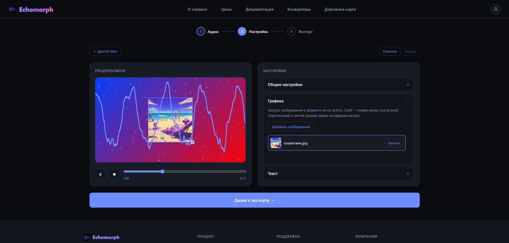The height and width of the screenshot is (243, 509).
Task: Open the Документация page
Action: click(x=259, y=9)
